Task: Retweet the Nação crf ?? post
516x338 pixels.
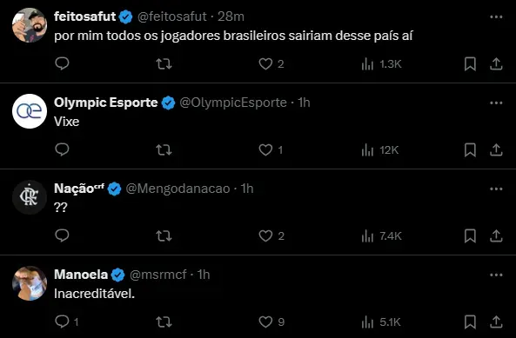Action: click(164, 235)
